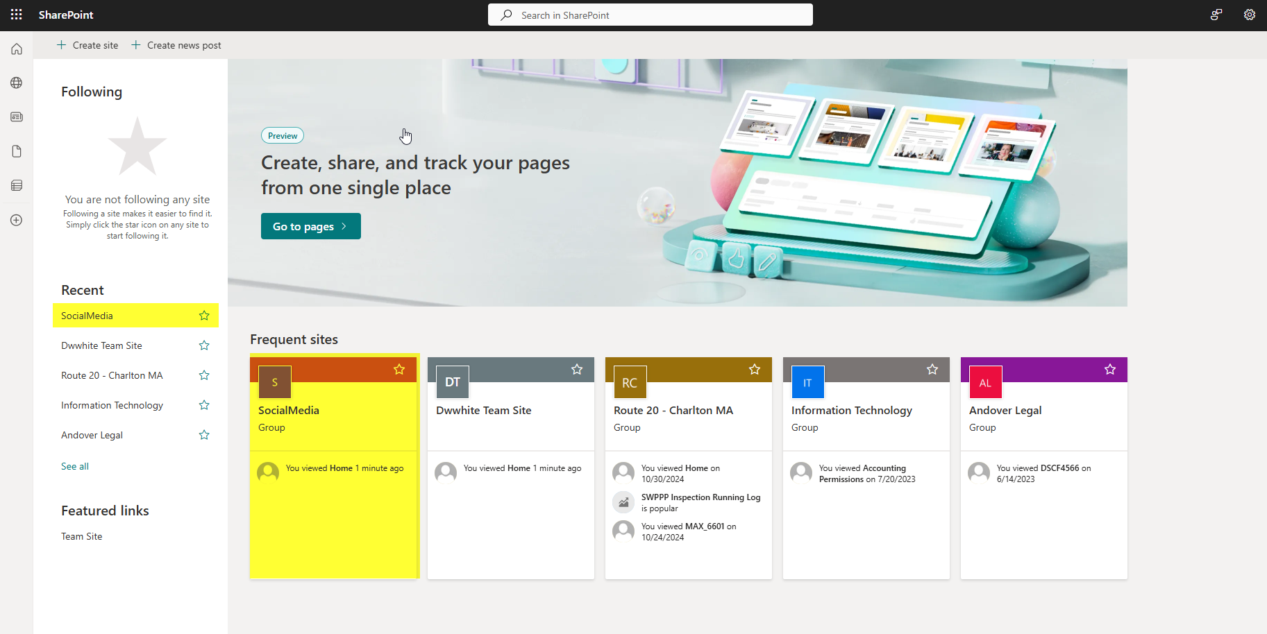Click the AL site logo tile
Viewport: 1267px width, 634px height.
coord(986,382)
